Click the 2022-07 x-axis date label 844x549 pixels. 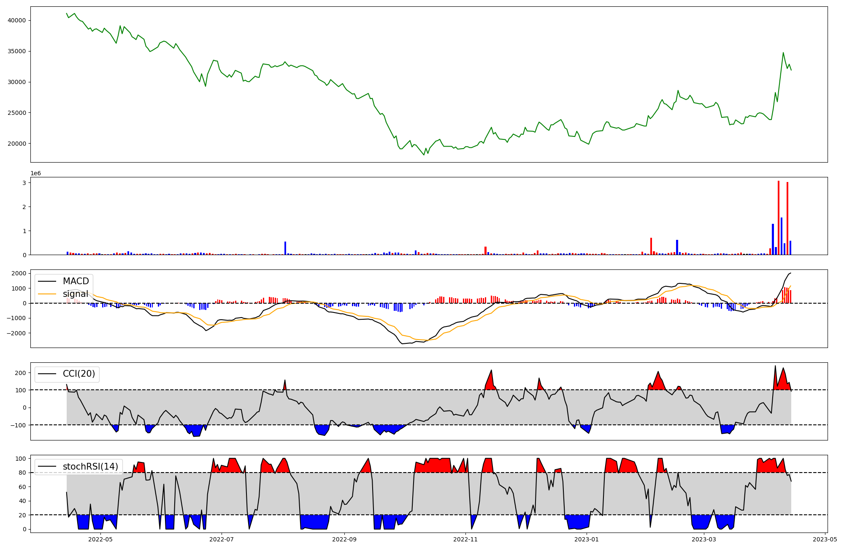click(x=222, y=539)
